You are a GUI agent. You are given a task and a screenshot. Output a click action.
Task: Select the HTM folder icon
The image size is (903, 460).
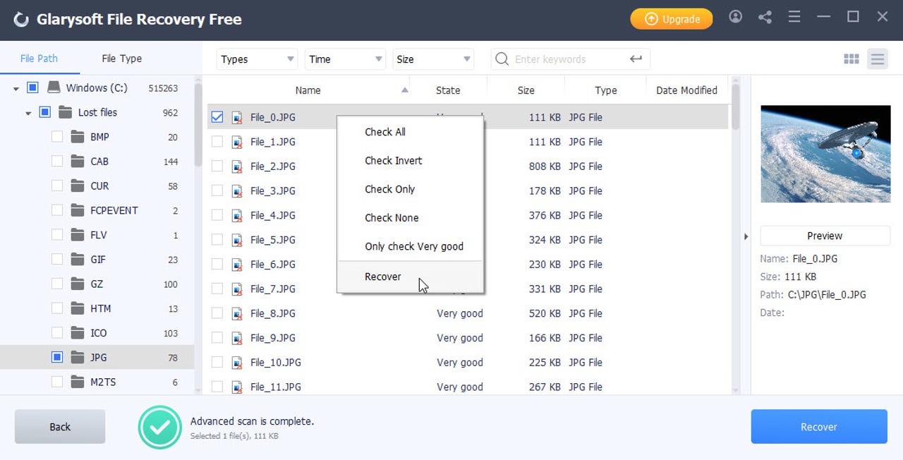(x=78, y=308)
